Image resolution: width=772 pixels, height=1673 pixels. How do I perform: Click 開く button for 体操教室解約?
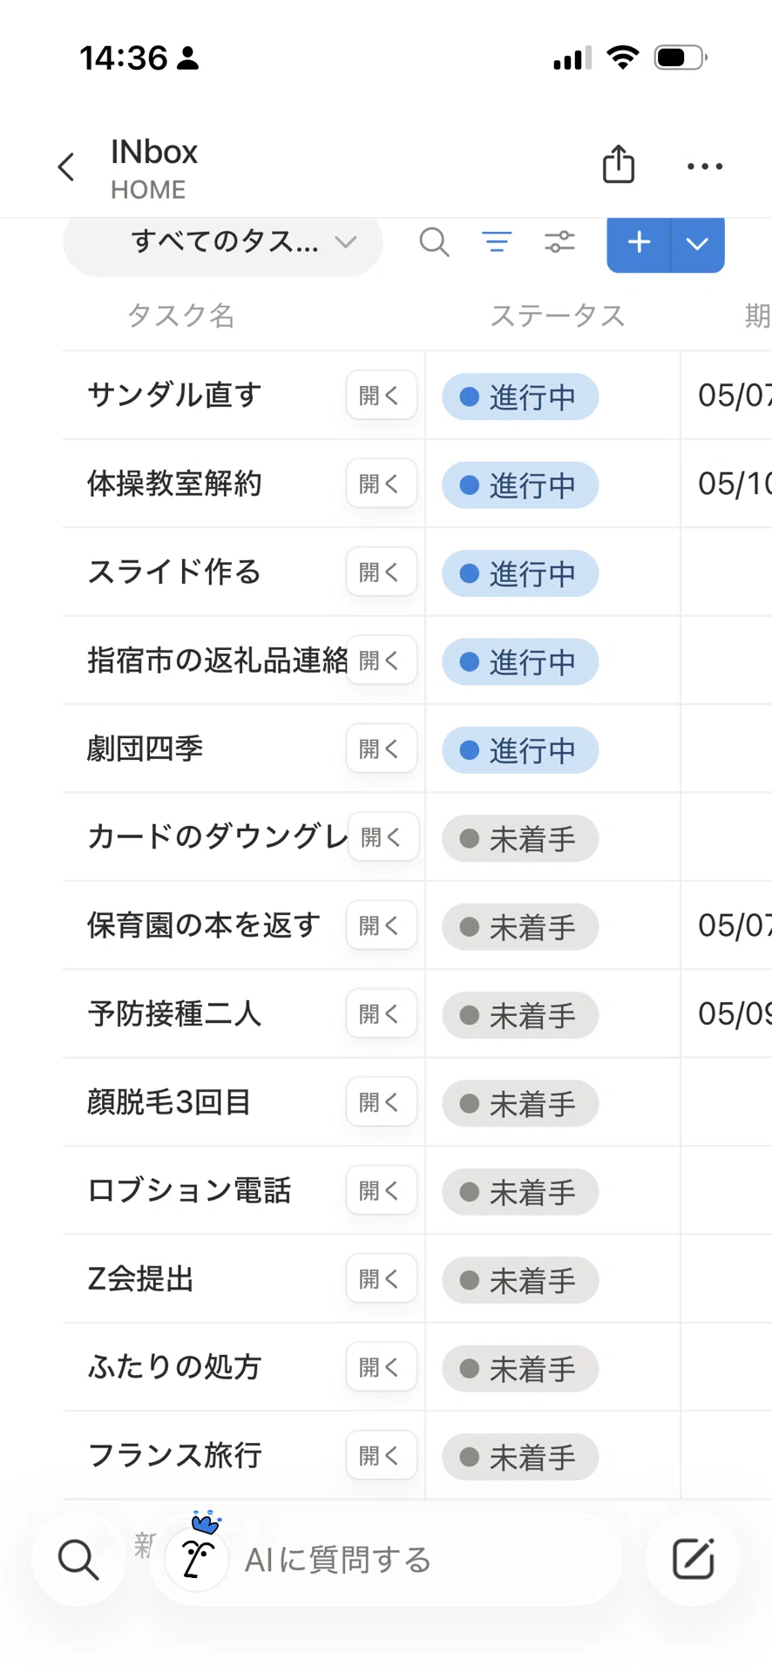(382, 484)
